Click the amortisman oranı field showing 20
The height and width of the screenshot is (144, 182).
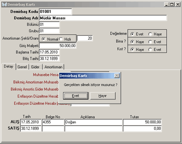[85, 38]
